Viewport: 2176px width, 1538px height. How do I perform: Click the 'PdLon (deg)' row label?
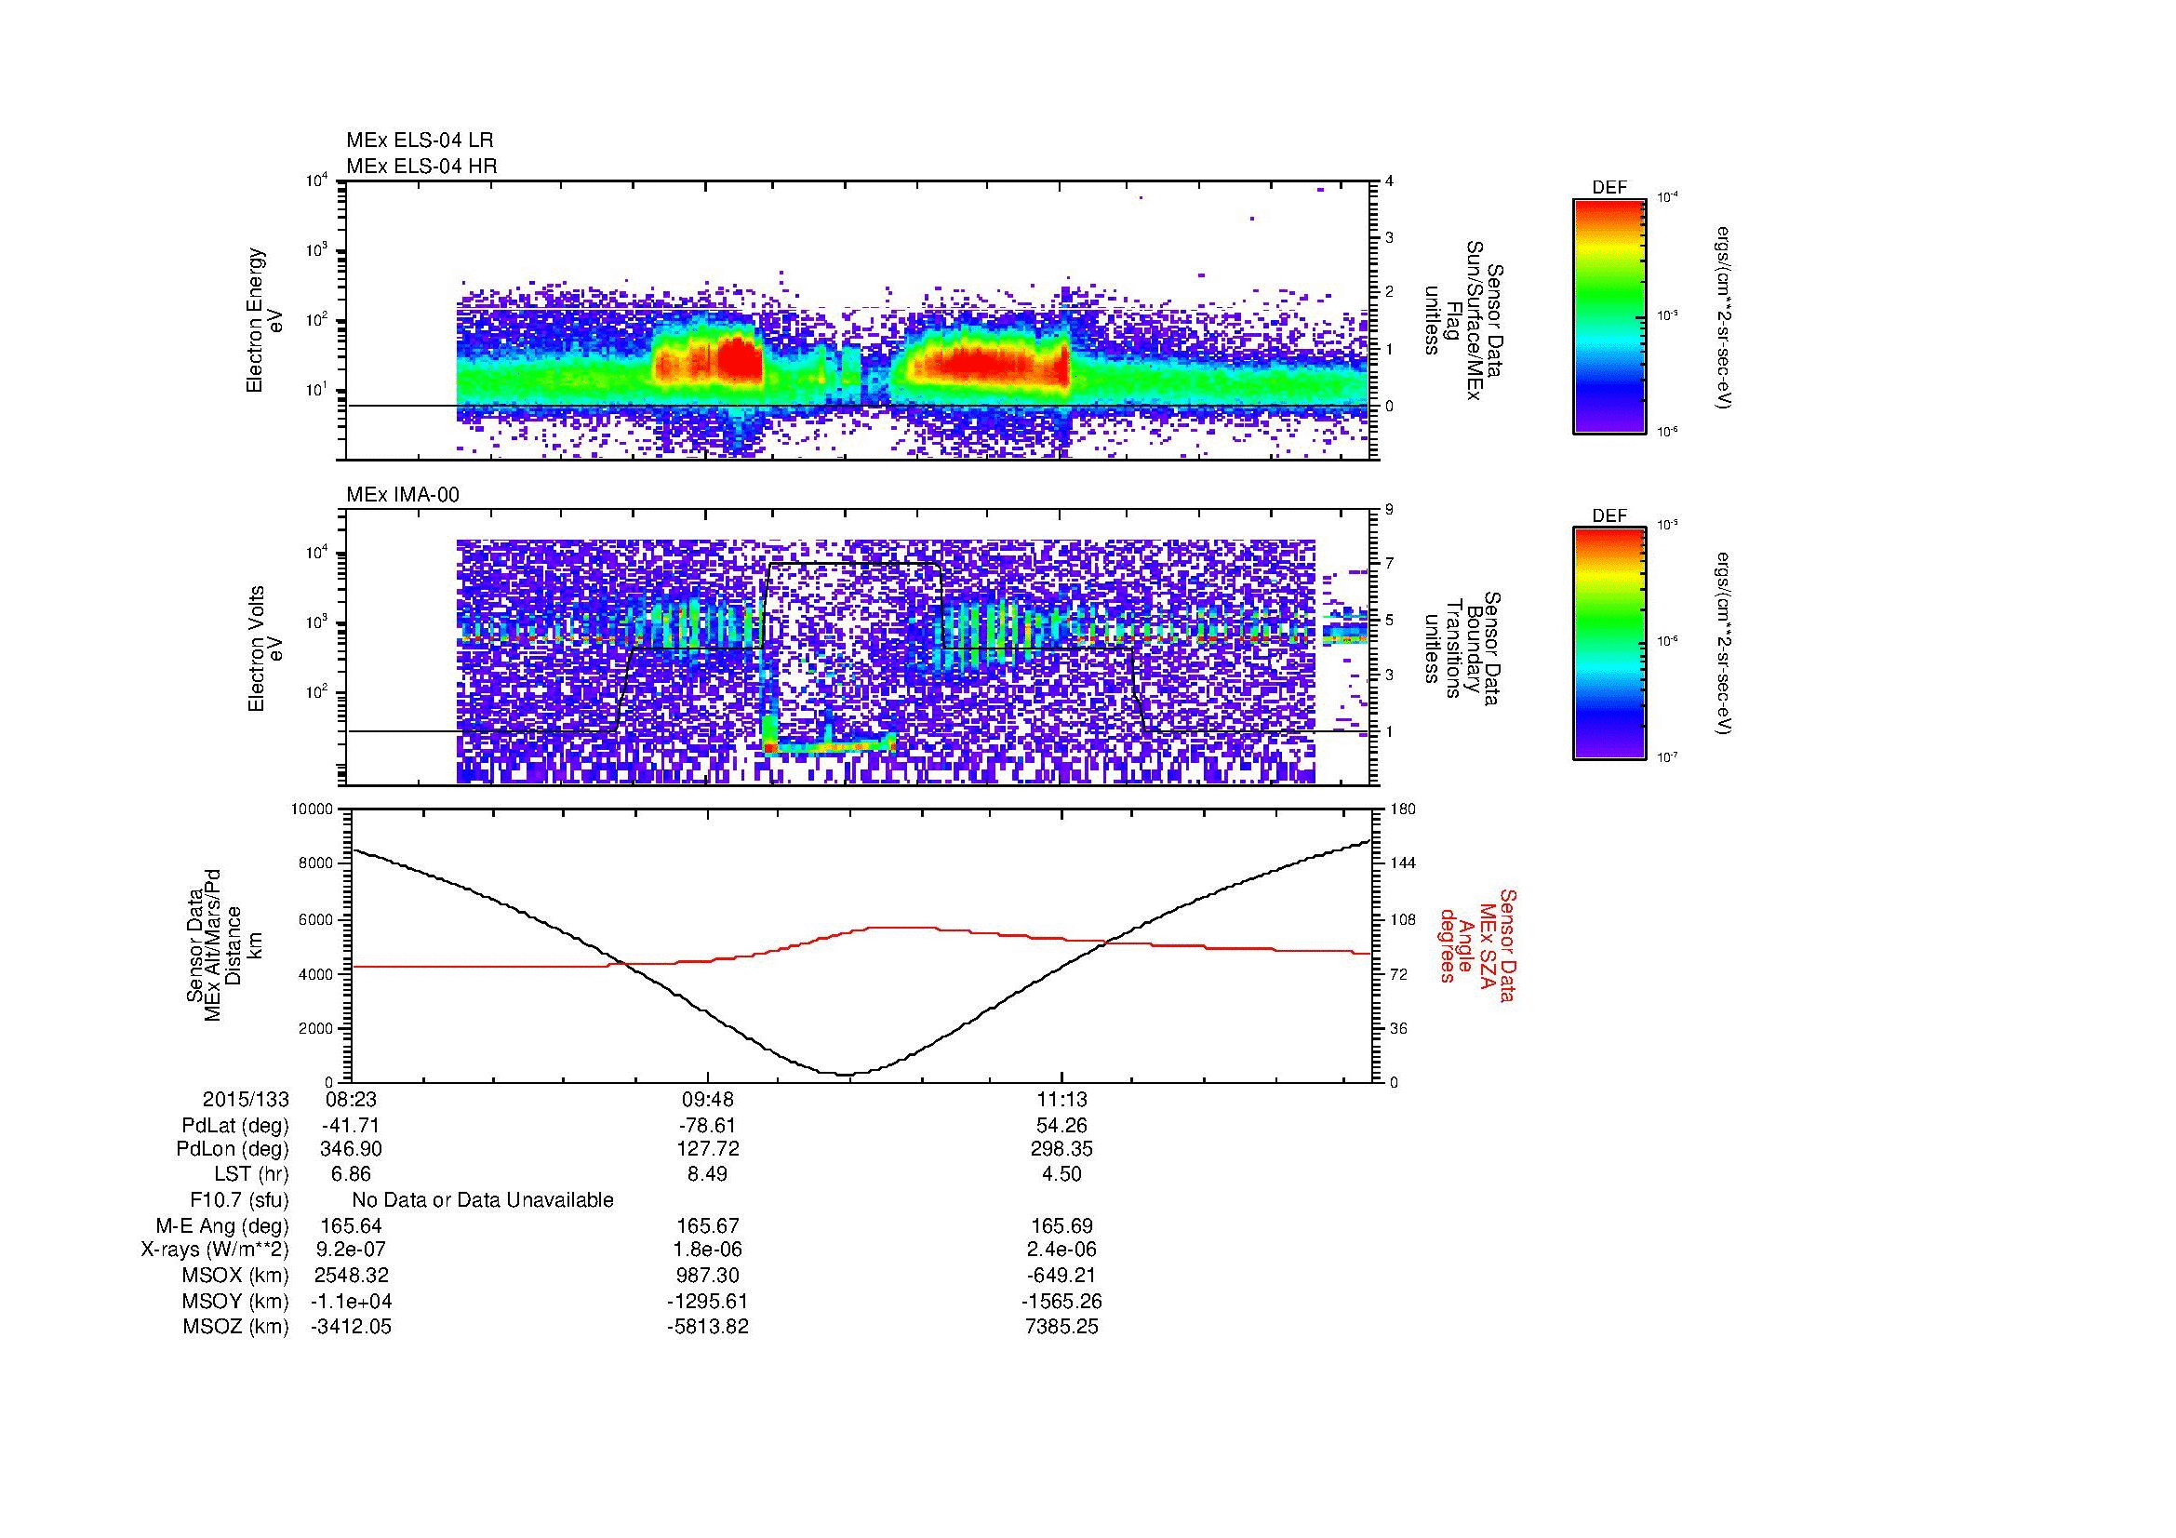pyautogui.click(x=233, y=1149)
